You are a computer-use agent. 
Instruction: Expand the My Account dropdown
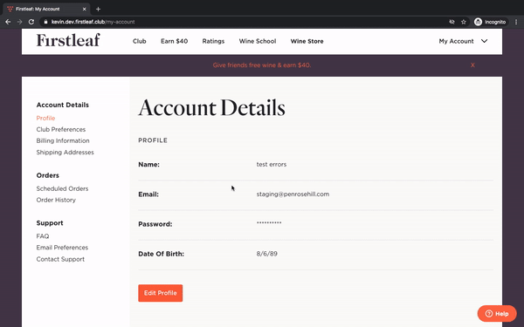463,41
